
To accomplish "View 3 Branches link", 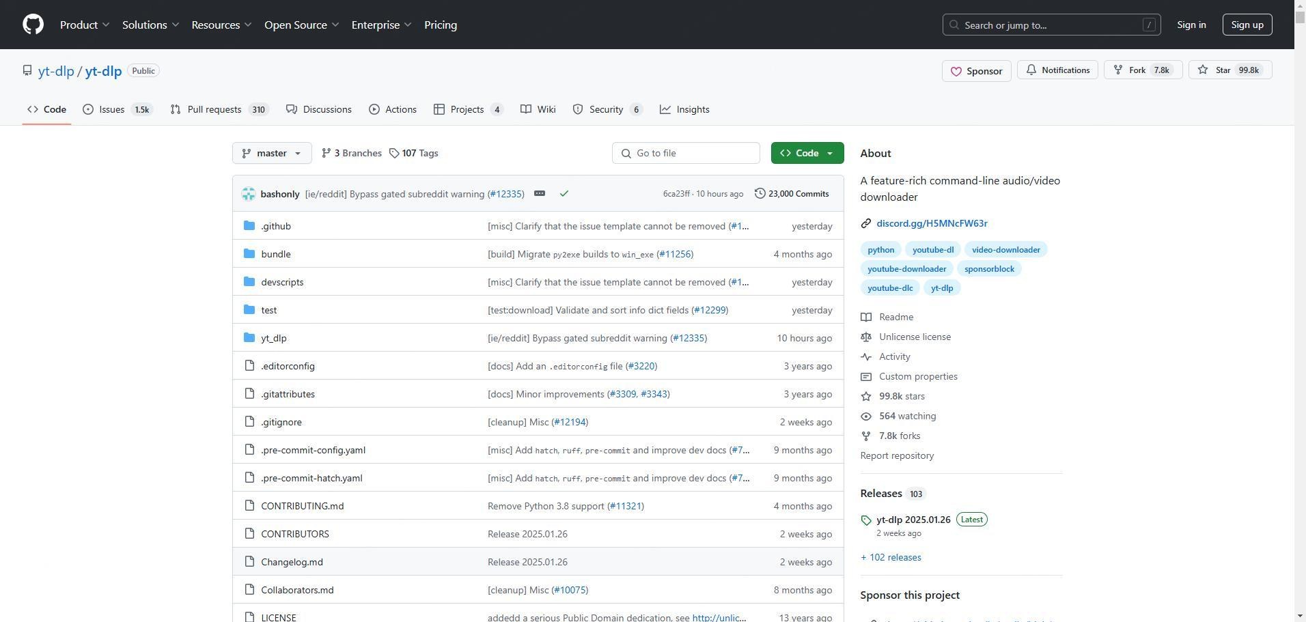I will [x=351, y=153].
